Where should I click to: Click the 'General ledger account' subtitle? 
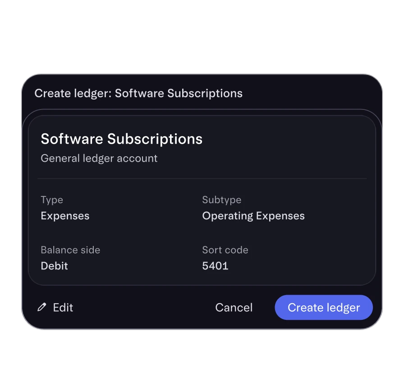coord(99,158)
